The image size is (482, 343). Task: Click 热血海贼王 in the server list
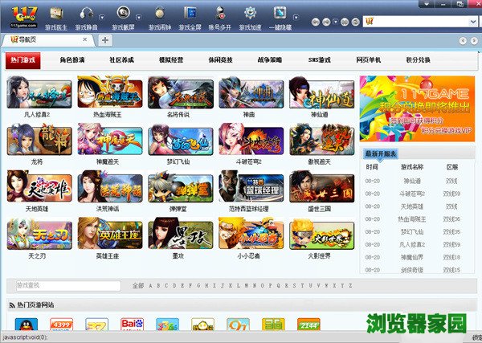tap(412, 219)
